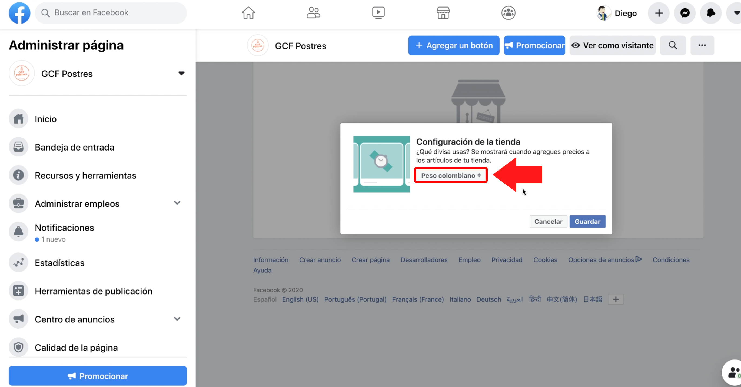Click the Buscar en Facebook search field
The image size is (741, 387).
(x=111, y=13)
